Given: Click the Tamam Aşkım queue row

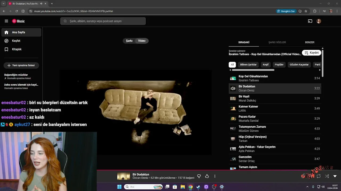Looking at the screenshot, I should pos(275,167).
